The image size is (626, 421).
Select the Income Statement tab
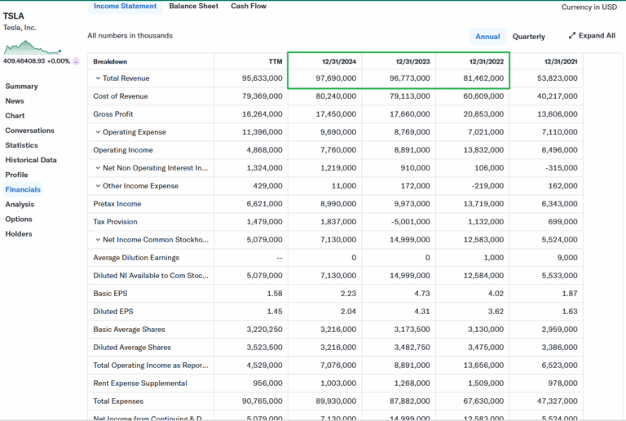tap(125, 7)
